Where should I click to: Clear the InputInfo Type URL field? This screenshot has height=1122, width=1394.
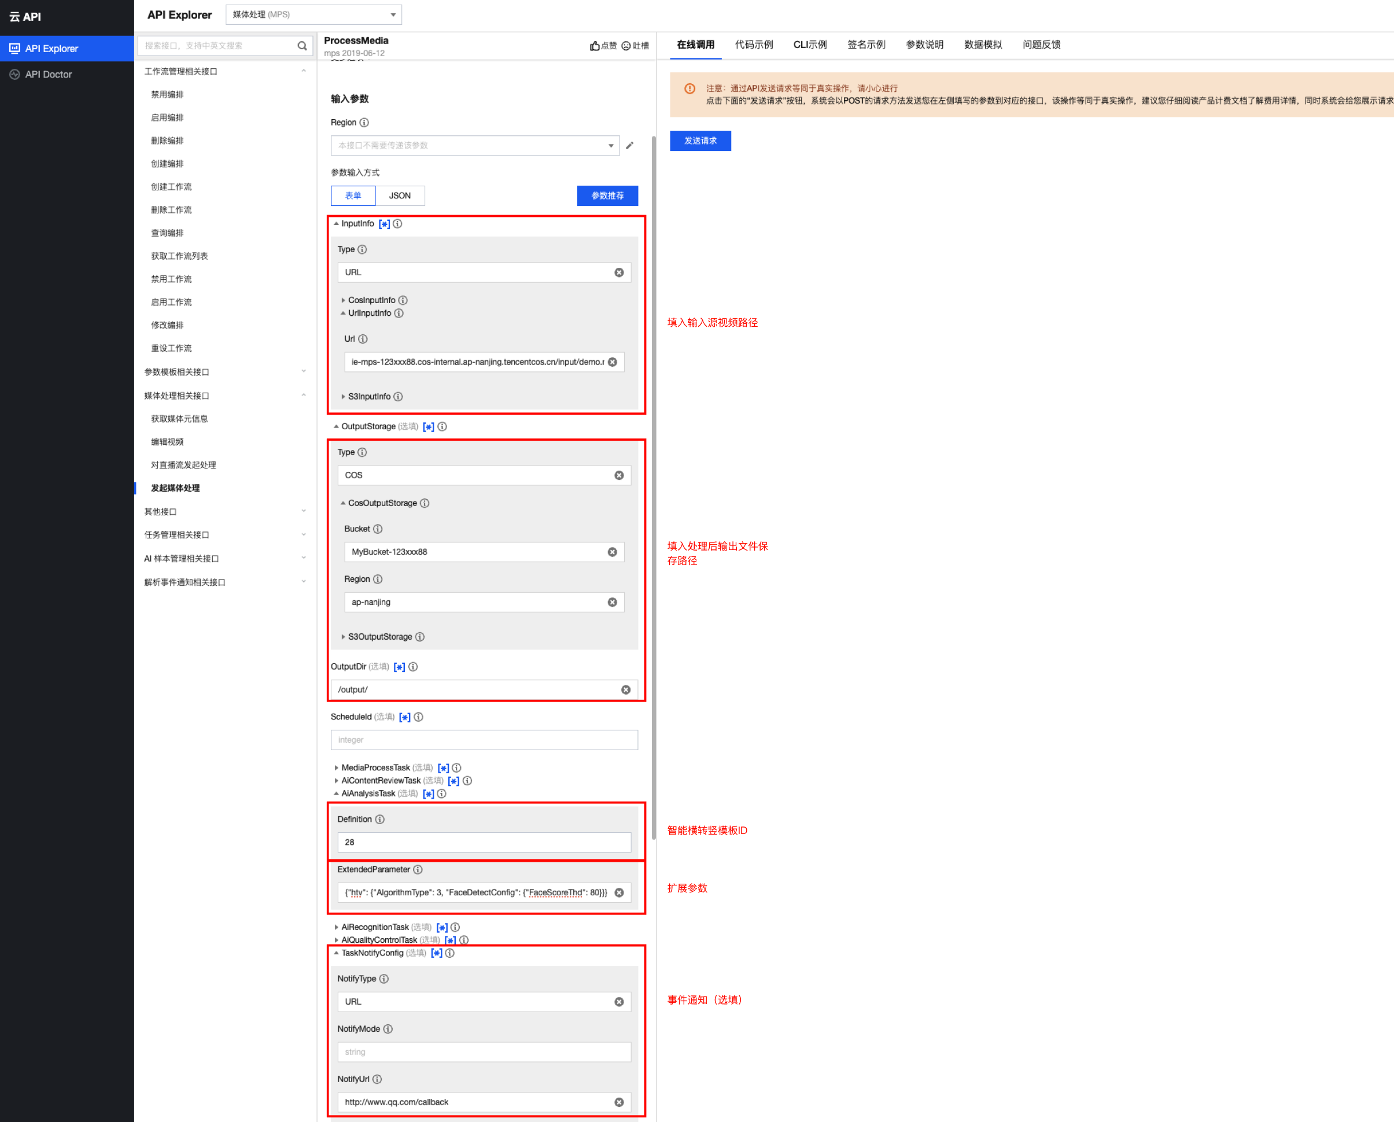(x=619, y=273)
